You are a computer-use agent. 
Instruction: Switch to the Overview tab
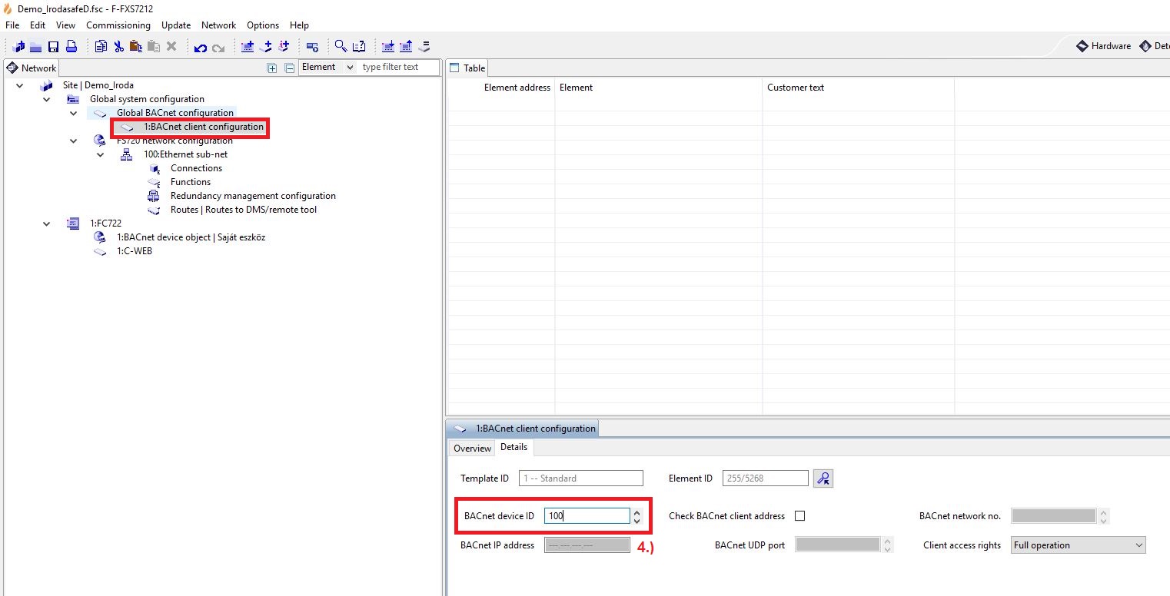point(472,449)
